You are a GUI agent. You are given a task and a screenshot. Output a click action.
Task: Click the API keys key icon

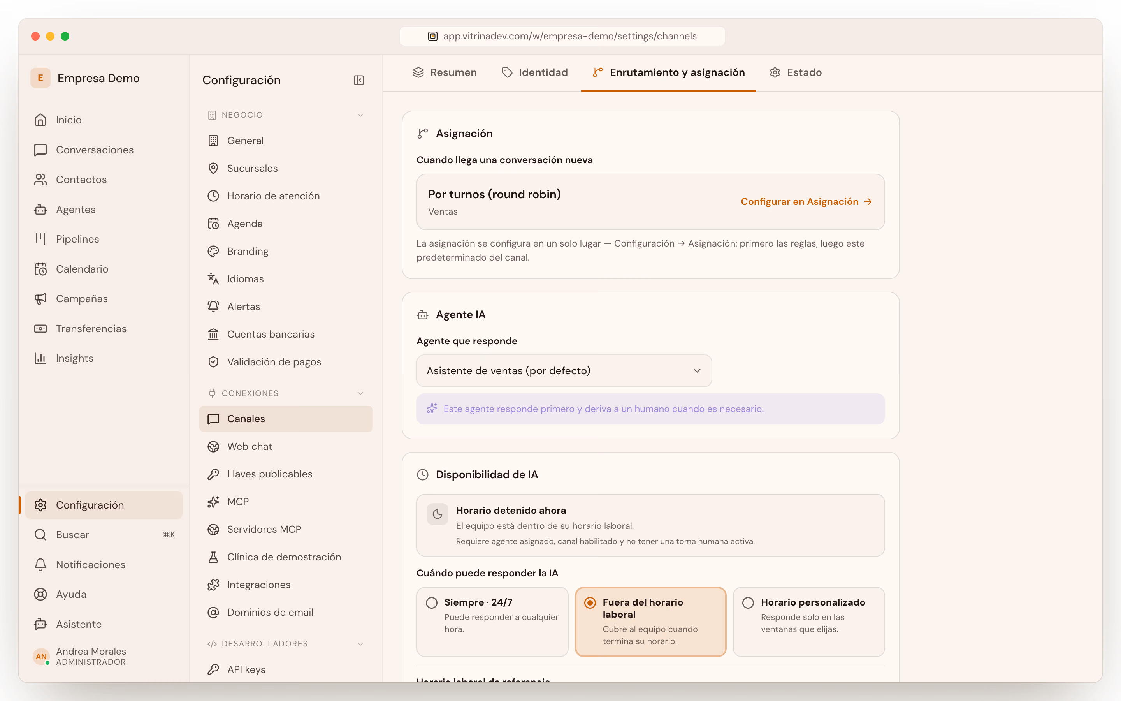pyautogui.click(x=213, y=669)
